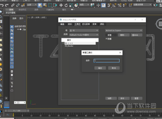Focus the 名称 text input field

[x=107, y=61]
